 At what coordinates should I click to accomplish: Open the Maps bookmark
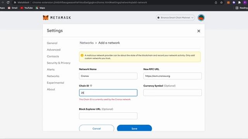40,8
